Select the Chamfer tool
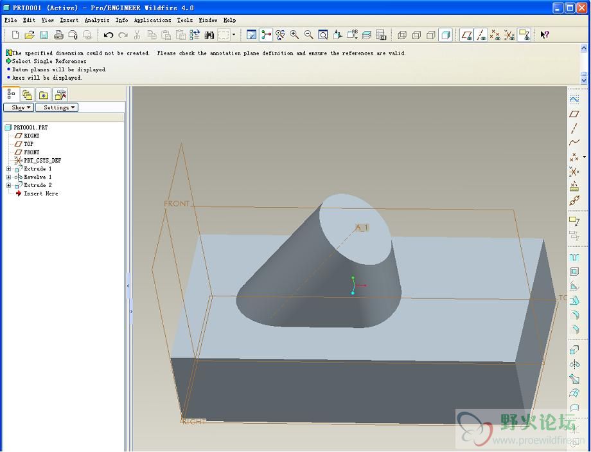 (x=574, y=329)
